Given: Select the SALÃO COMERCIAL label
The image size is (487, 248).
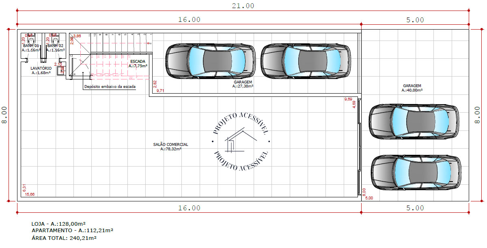Looking at the screenshot, I should pyautogui.click(x=170, y=145).
